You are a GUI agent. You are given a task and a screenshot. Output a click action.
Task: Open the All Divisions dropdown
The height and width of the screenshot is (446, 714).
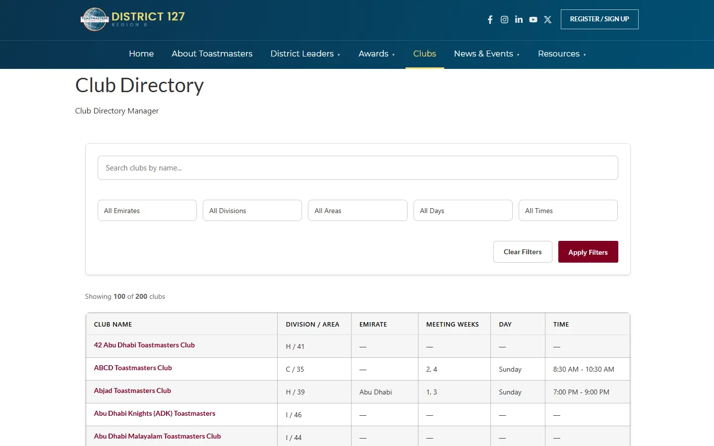(x=252, y=211)
